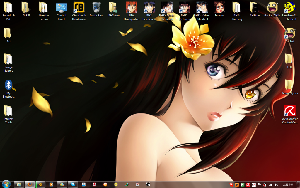Open the yellow disc taskbar icon

point(116,184)
